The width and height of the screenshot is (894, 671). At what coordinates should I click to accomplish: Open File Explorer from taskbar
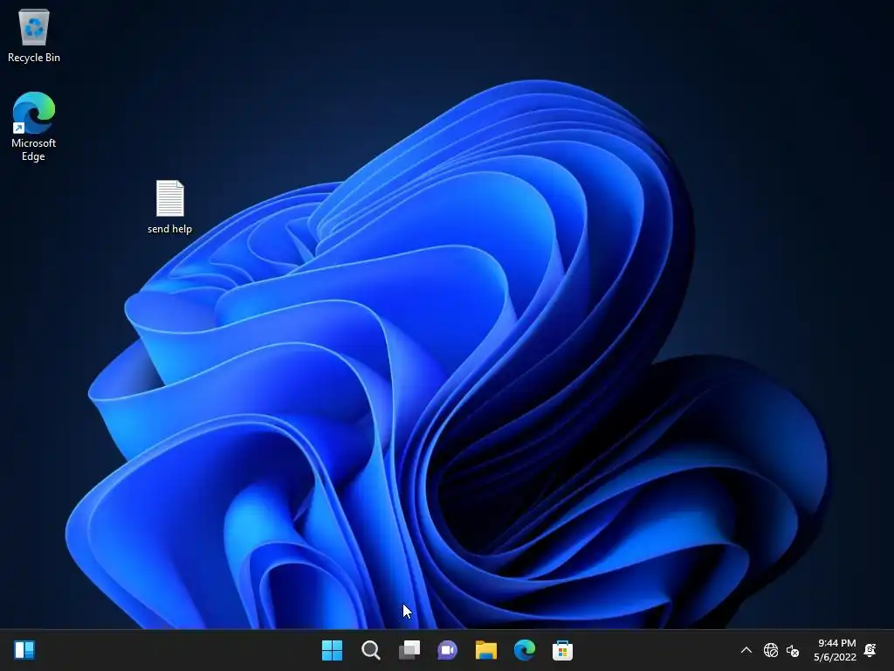pos(485,650)
